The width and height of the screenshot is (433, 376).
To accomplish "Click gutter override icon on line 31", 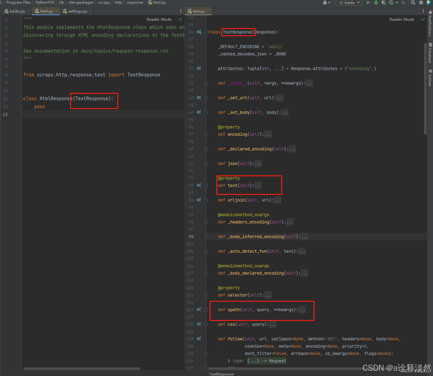I will (x=199, y=69).
